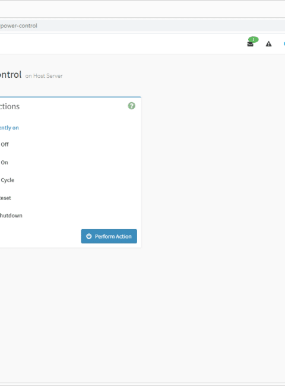The width and height of the screenshot is (285, 386).
Task: Open the warning triangle alerts icon
Action: (268, 44)
